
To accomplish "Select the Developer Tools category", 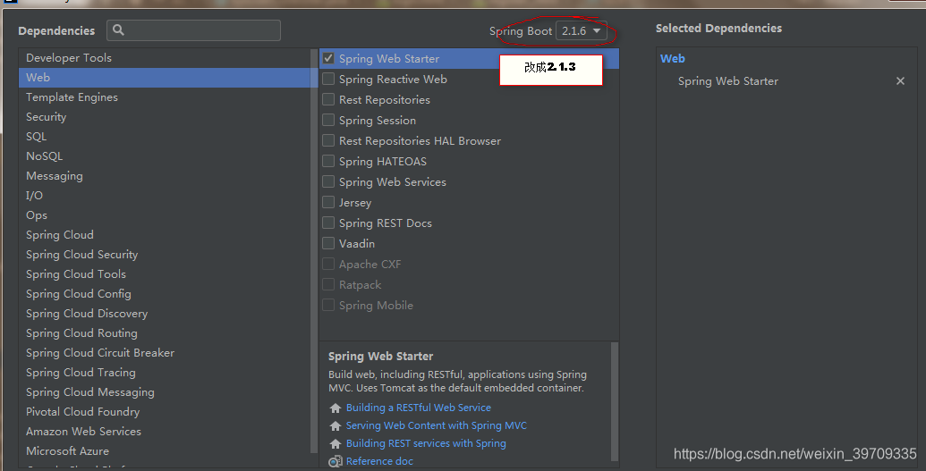I will tap(165, 58).
